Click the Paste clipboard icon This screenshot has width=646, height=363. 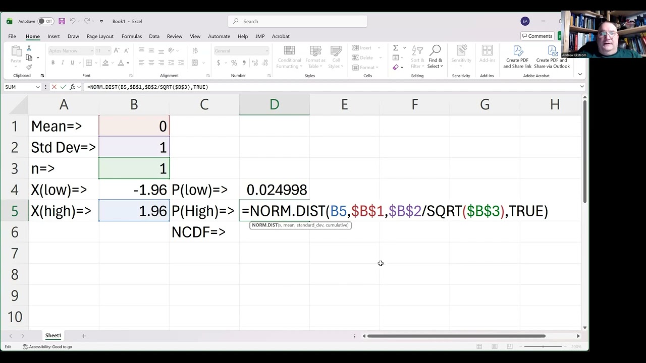[x=16, y=51]
